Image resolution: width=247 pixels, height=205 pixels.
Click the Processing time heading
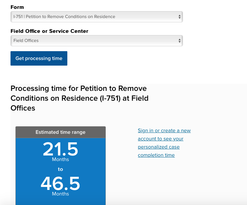coord(79,98)
